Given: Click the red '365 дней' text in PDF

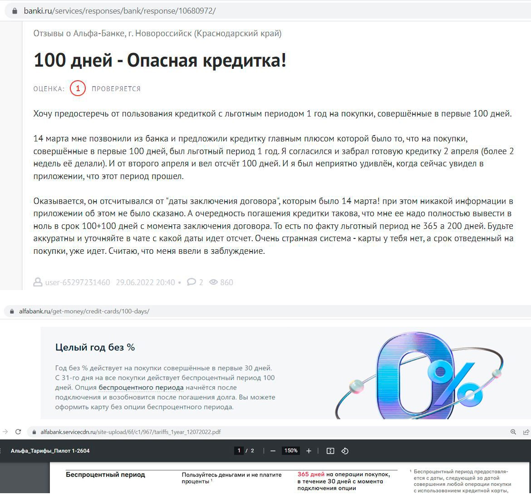Looking at the screenshot, I should [x=311, y=474].
